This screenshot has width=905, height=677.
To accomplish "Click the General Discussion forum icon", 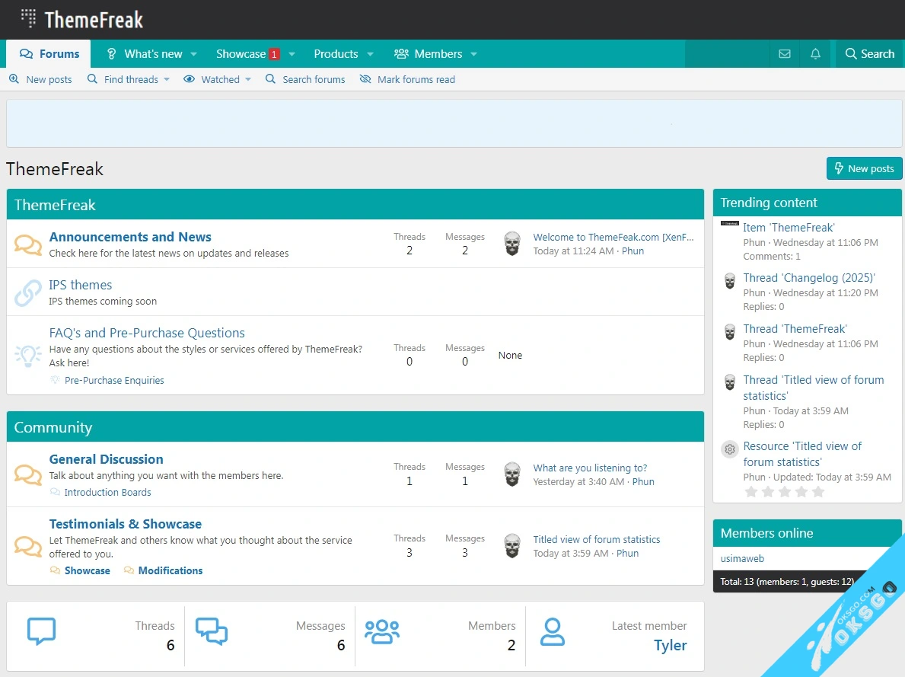I will pos(28,474).
